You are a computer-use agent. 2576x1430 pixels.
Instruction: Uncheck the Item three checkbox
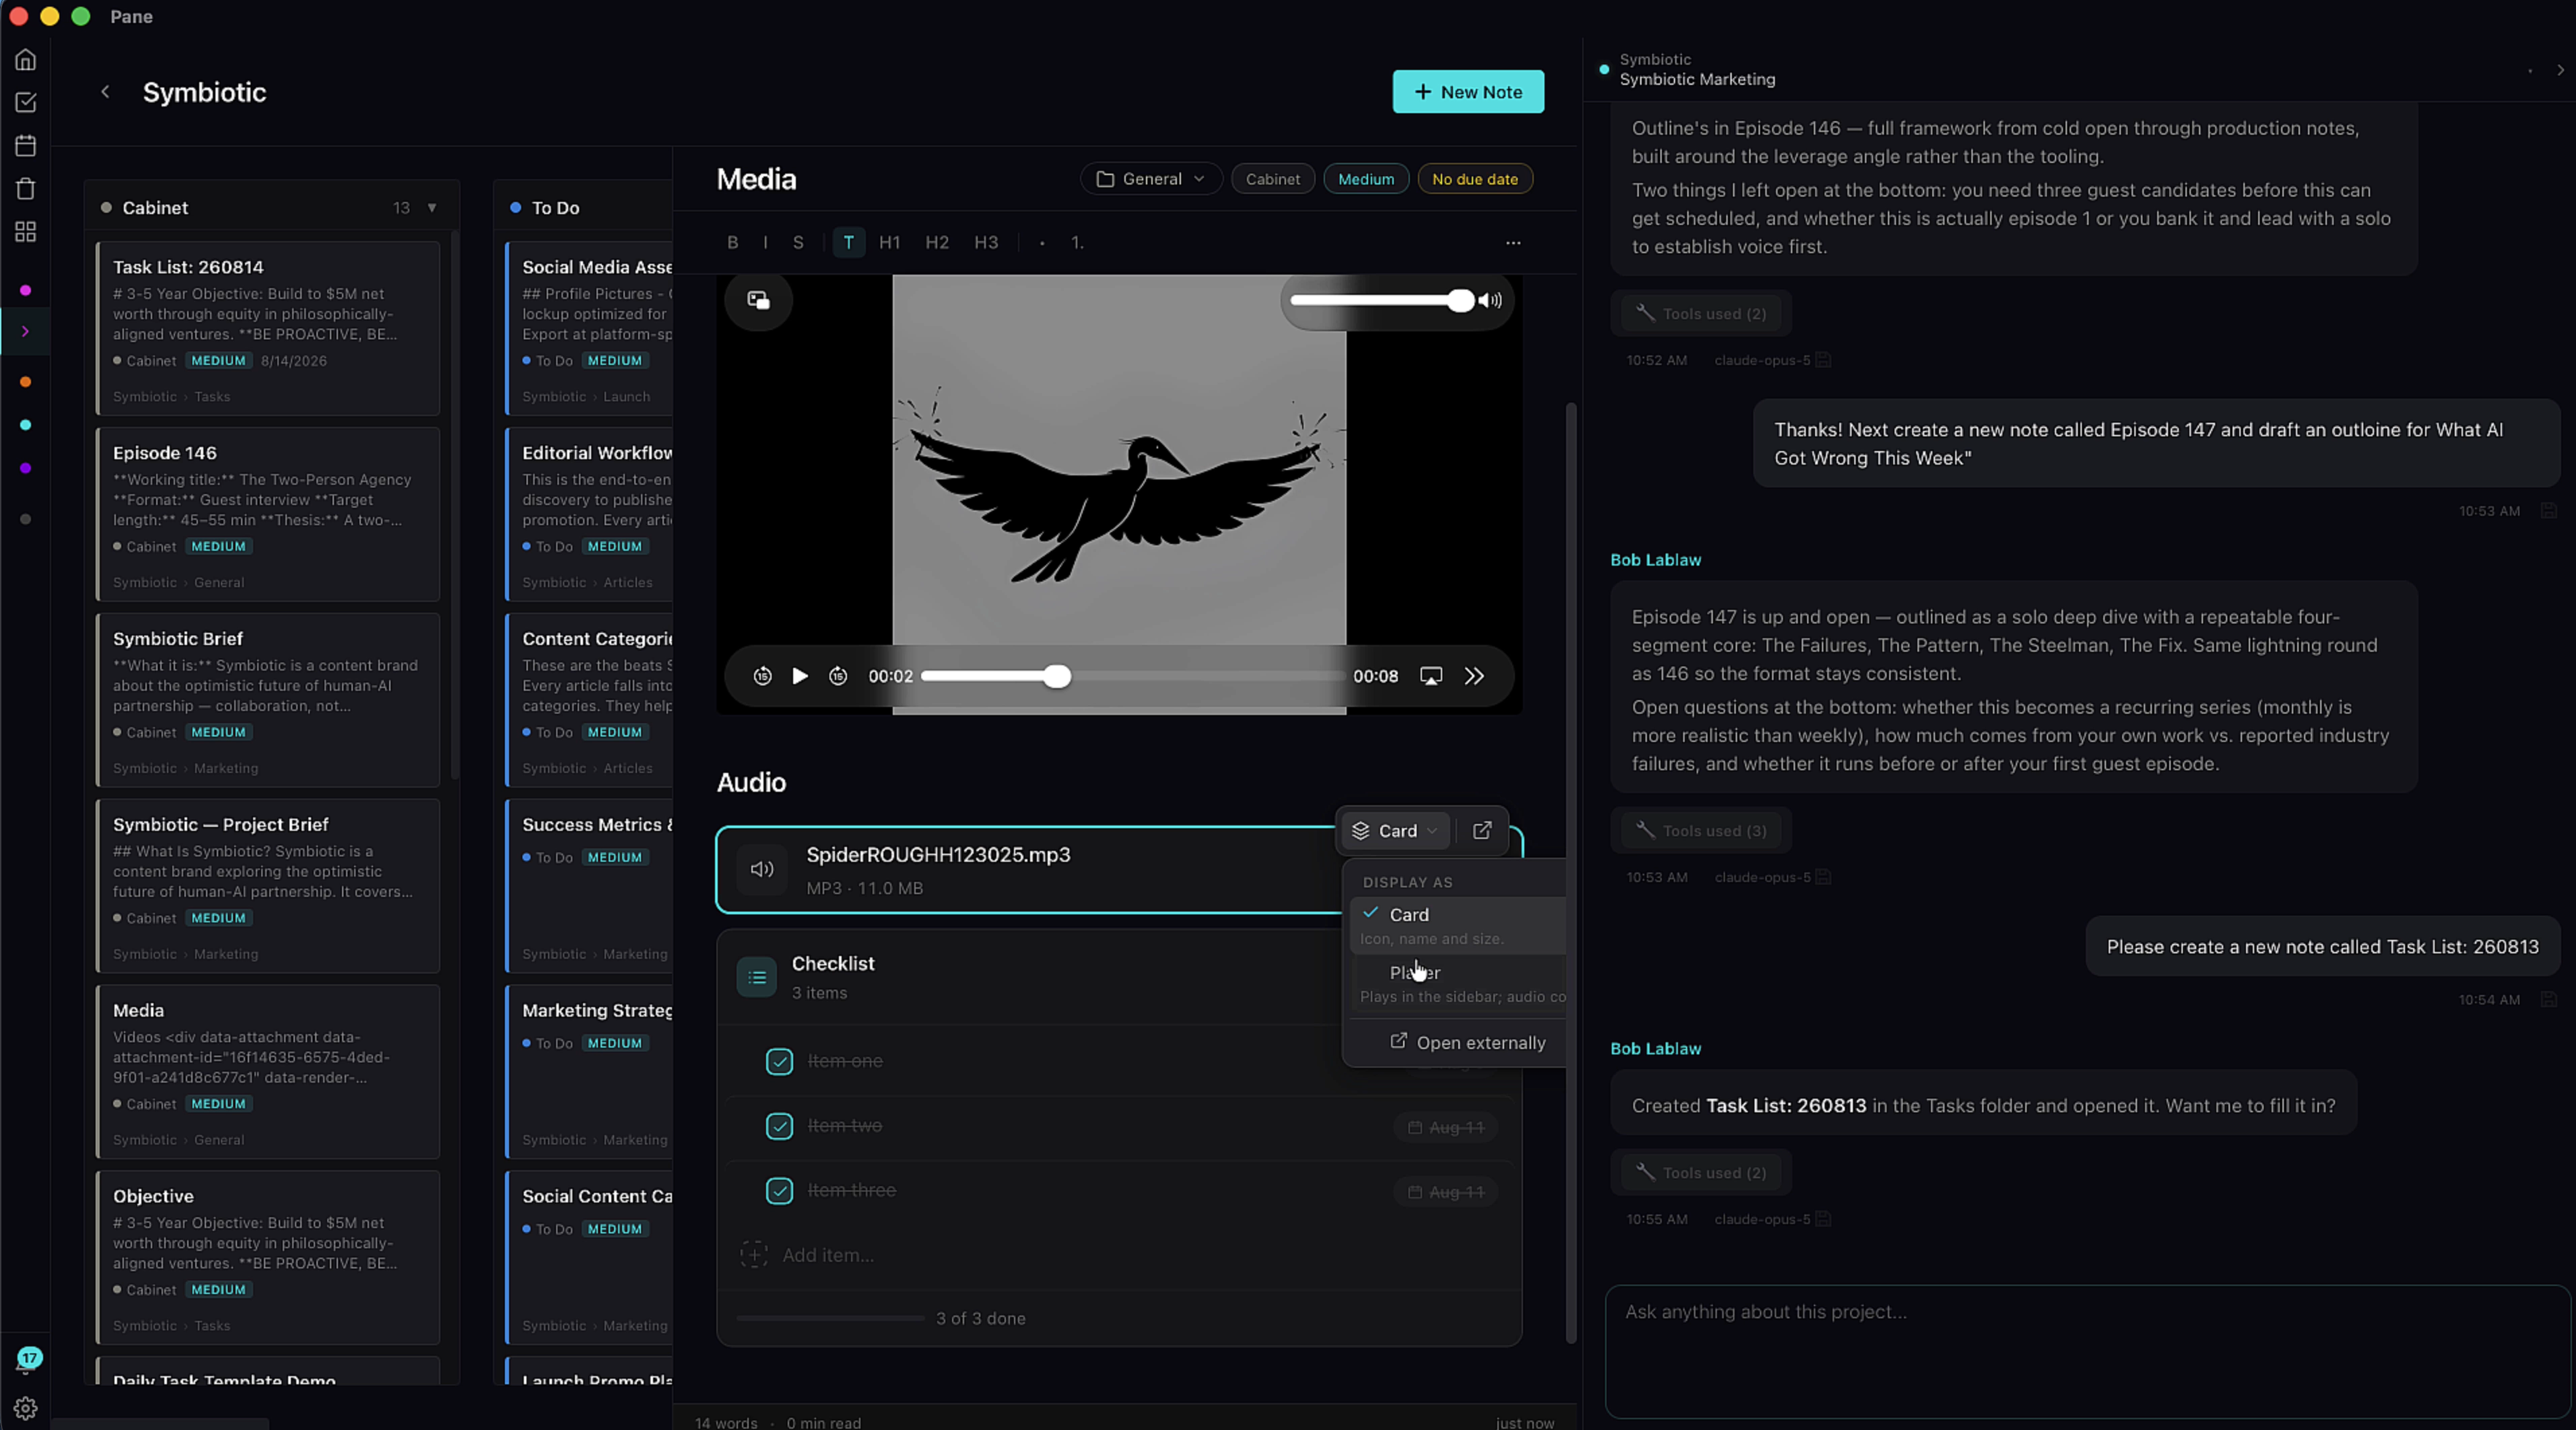pos(779,1191)
